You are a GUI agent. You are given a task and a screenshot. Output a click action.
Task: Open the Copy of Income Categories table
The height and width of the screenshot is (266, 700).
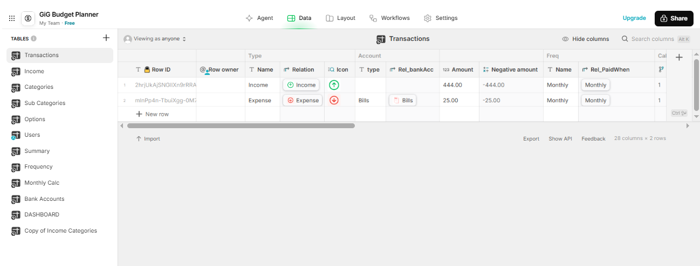pyautogui.click(x=60, y=230)
